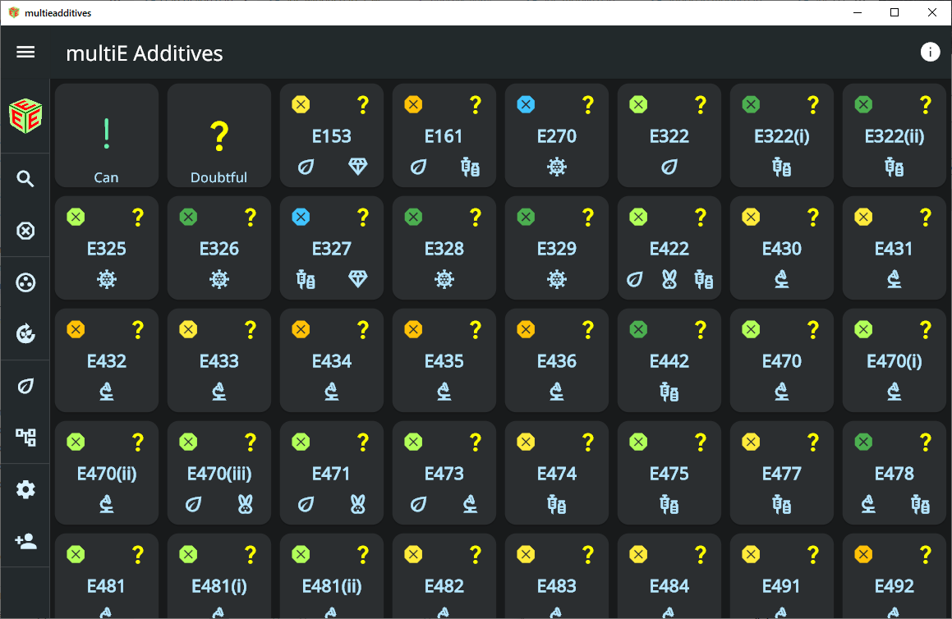Open the E491 additive card
The height and width of the screenshot is (619, 952).
point(781,576)
